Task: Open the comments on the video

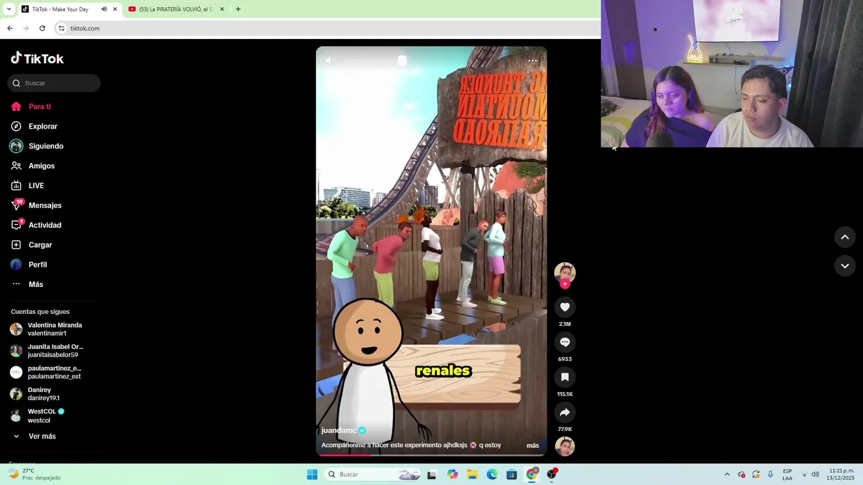Action: click(565, 342)
